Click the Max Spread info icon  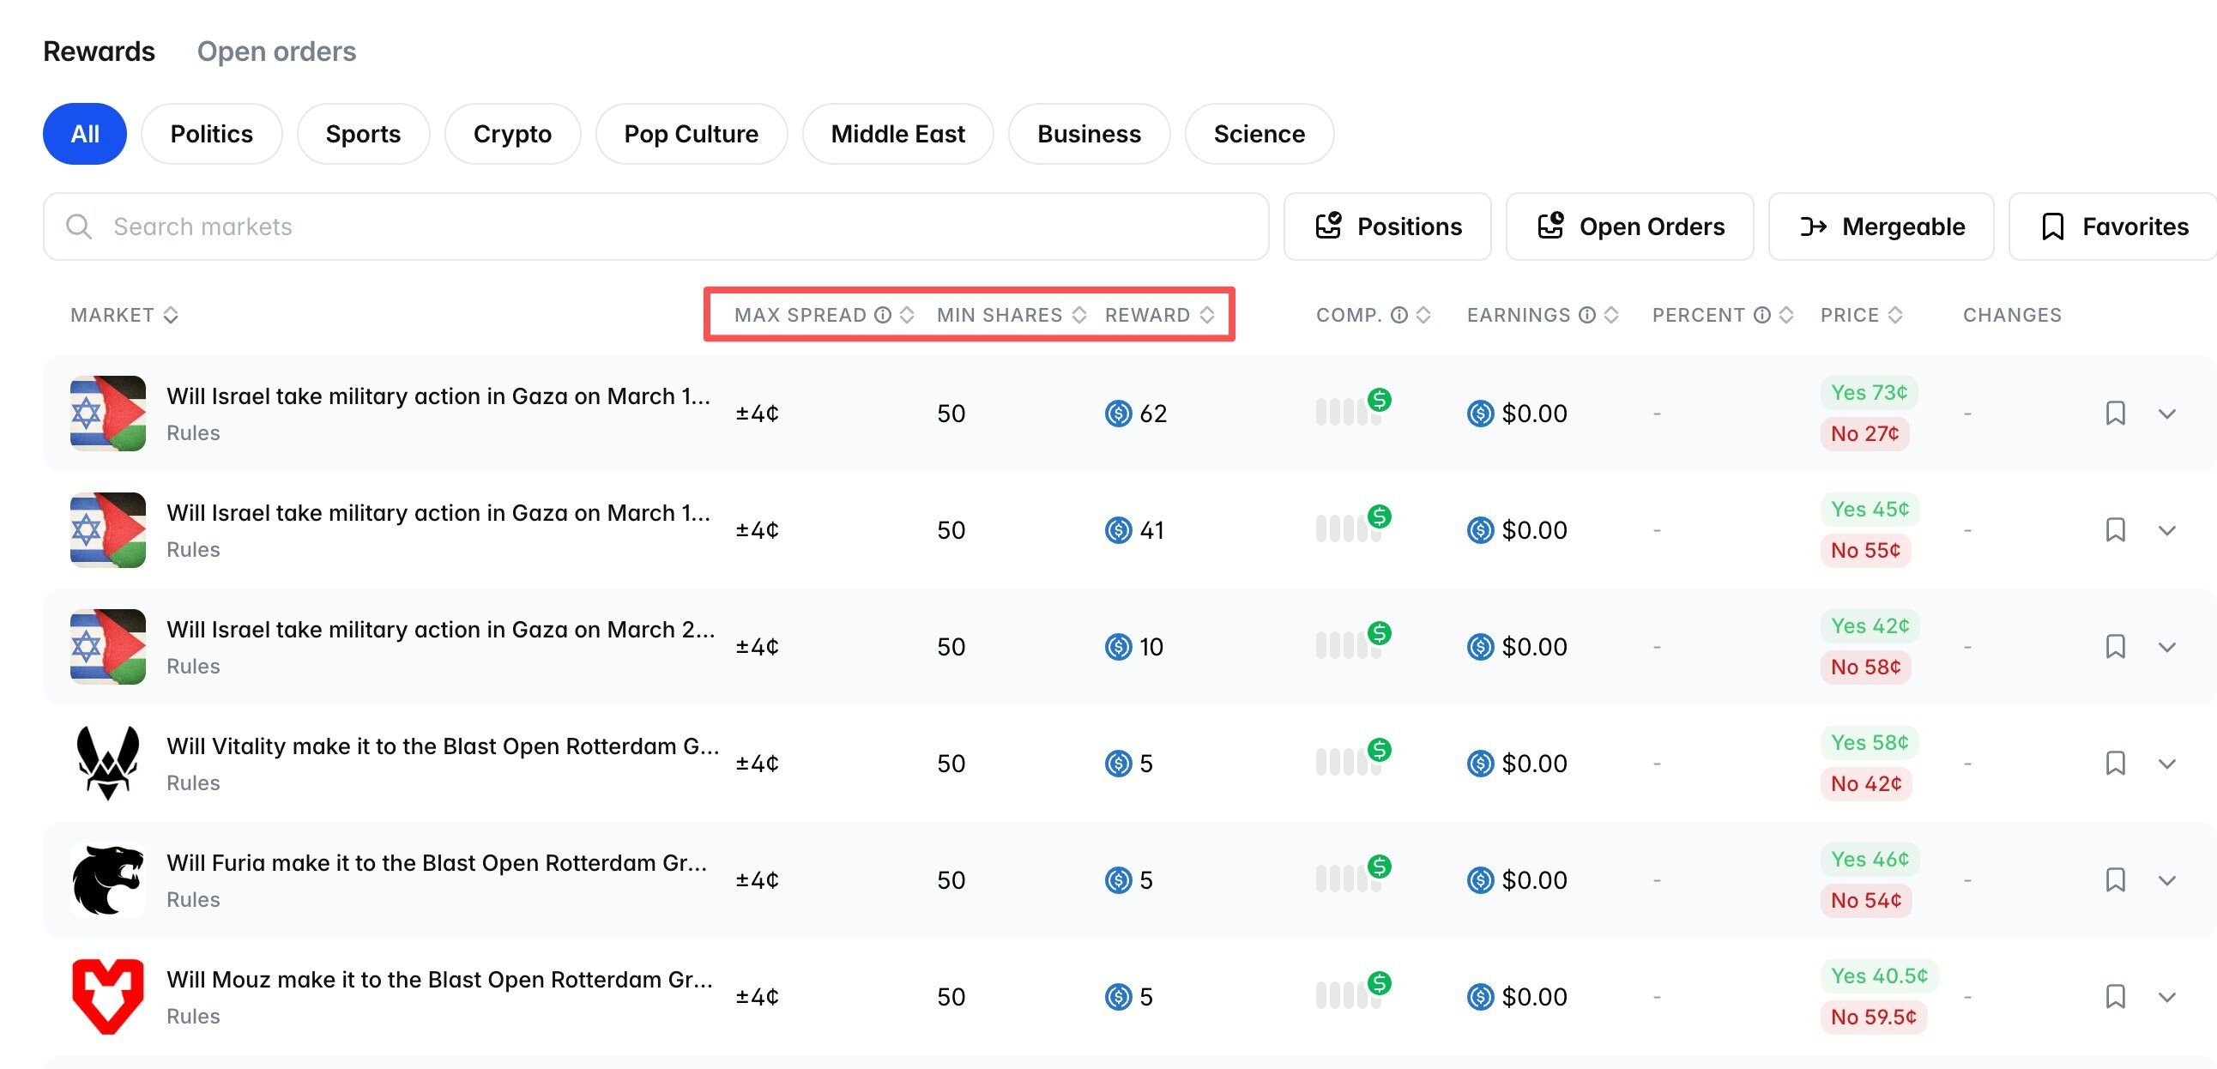(x=882, y=315)
